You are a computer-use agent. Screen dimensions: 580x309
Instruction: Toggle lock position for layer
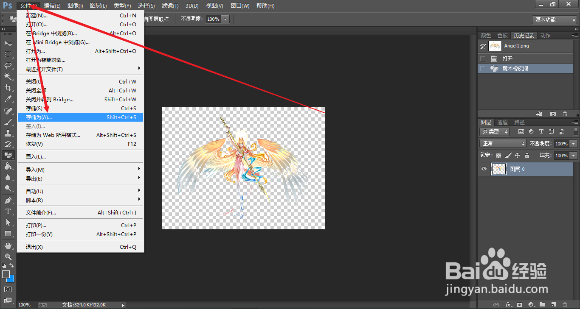click(x=517, y=156)
